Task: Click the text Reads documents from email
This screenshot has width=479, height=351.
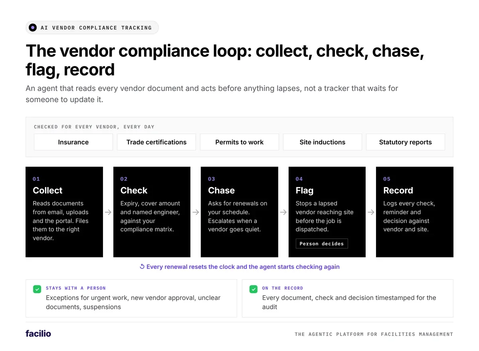Action: (x=61, y=221)
